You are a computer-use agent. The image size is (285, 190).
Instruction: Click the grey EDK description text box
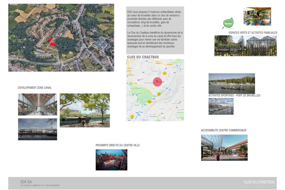(x=155, y=30)
